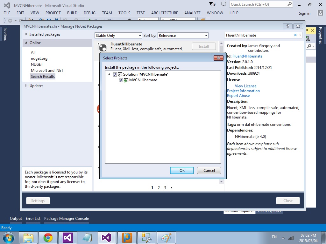Click the NuGet Settings button

pyautogui.click(x=38, y=201)
